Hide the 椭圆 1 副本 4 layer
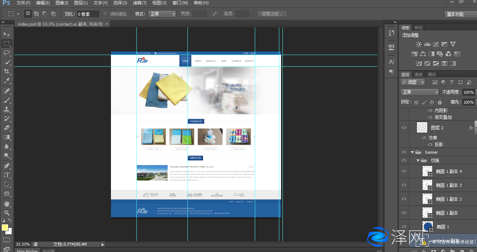Image resolution: width=477 pixels, height=252 pixels. 404,171
